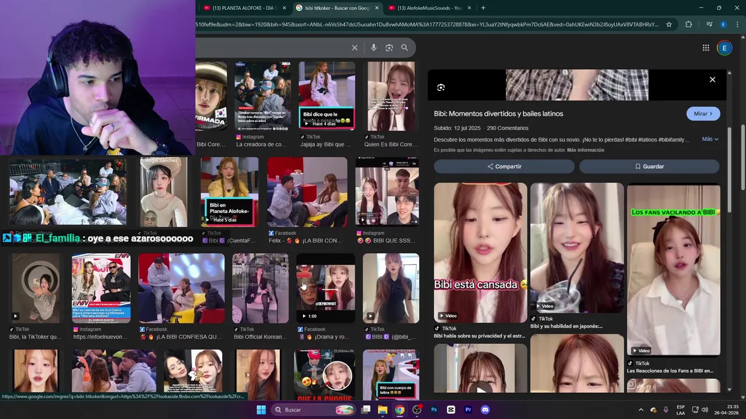Screen dimensions: 746x419
Task: Expand the description with Más
Action: pyautogui.click(x=710, y=139)
